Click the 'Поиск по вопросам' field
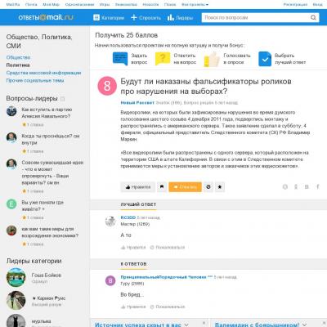Image resolution: width=327 pixels, height=327 pixels. 256,18
